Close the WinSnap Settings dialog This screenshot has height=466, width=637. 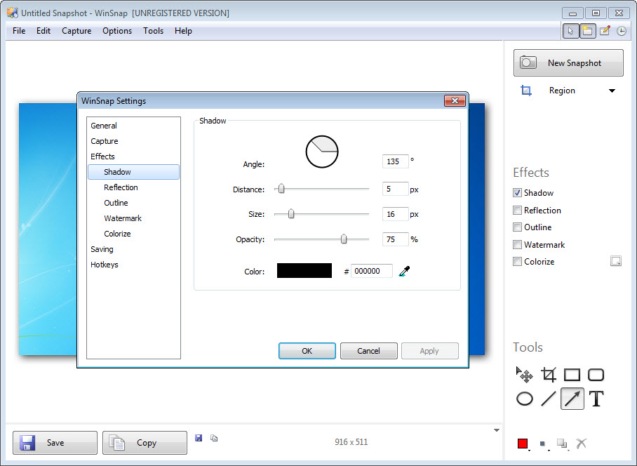point(455,101)
